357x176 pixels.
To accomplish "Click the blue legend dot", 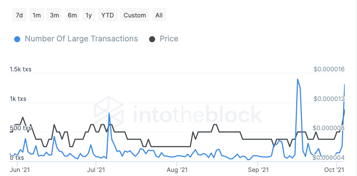I will 17,39.
